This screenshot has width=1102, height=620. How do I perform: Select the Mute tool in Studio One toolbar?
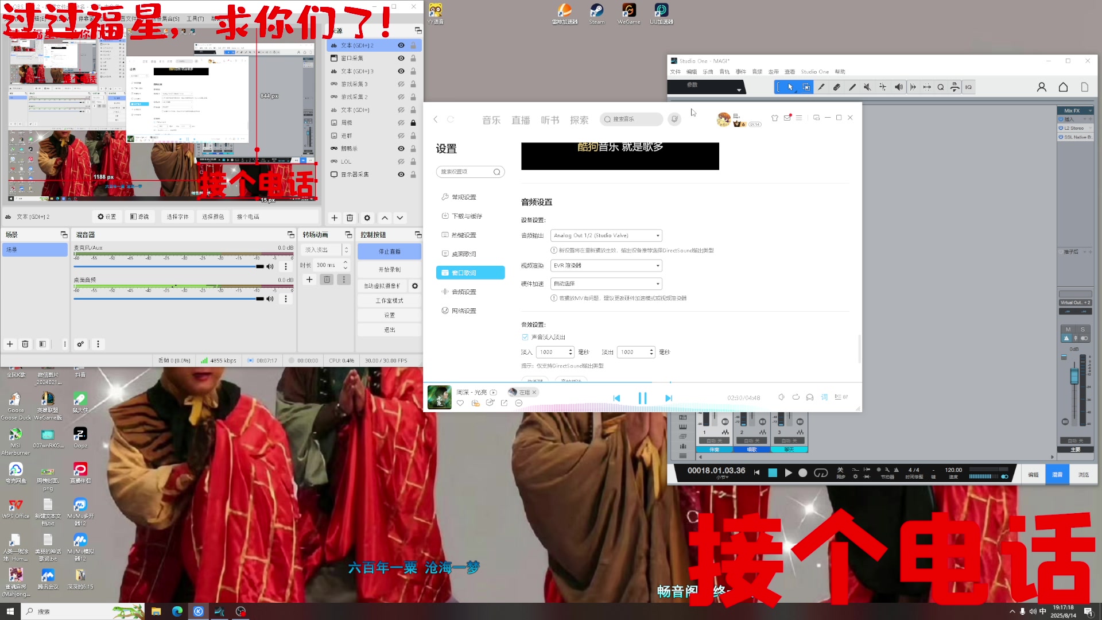868,87
